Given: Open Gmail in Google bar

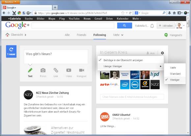Looking at the screenshot, I should 98,19.
